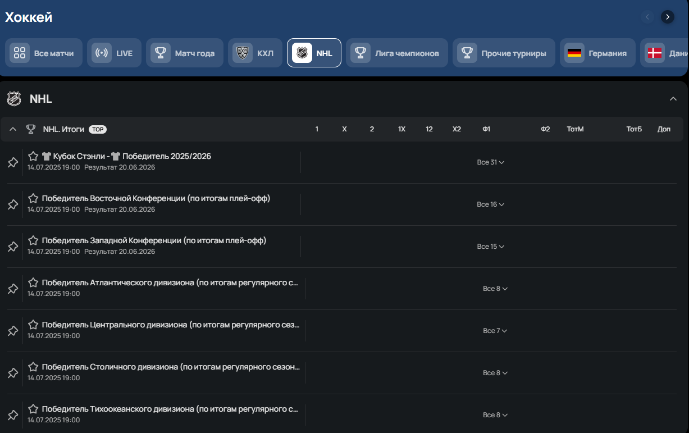Screen dimensions: 689x433
Task: Collapse the NHL section with the chevron
Action: pos(673,99)
